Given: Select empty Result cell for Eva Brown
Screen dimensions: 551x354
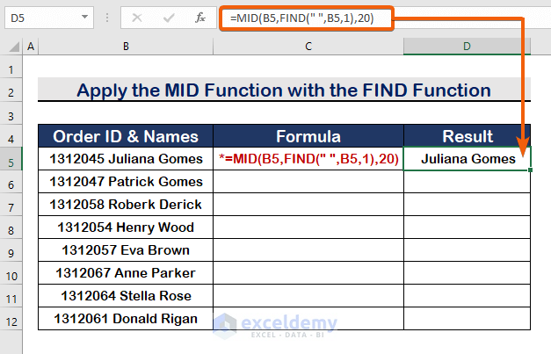Looking at the screenshot, I should point(467,250).
